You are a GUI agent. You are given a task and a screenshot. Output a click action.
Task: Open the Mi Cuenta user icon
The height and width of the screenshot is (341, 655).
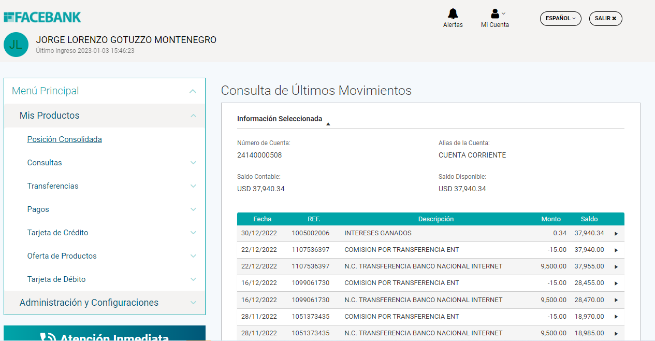tap(495, 14)
